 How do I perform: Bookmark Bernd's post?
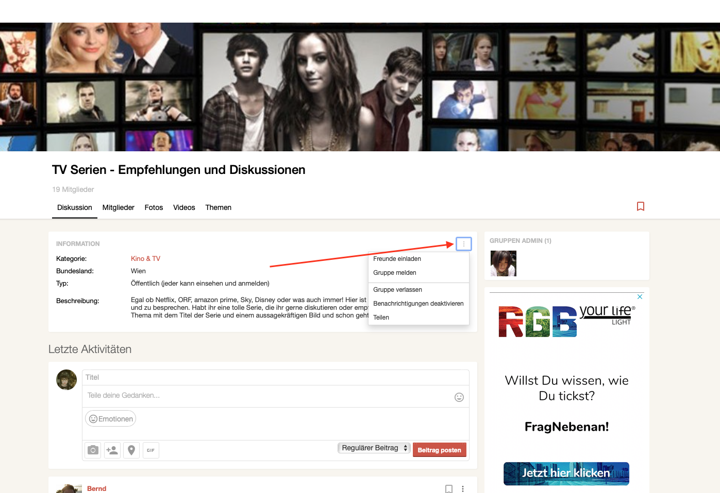(x=448, y=488)
